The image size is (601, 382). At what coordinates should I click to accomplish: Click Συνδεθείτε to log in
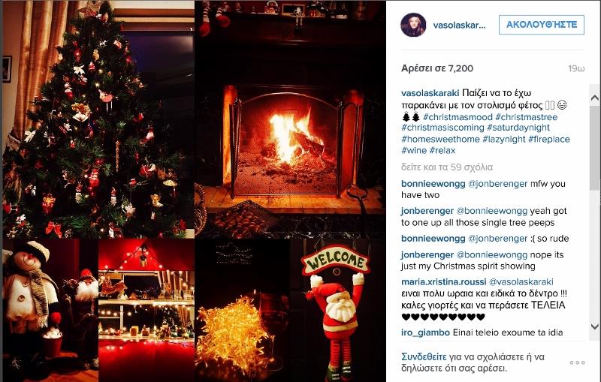pyautogui.click(x=424, y=356)
